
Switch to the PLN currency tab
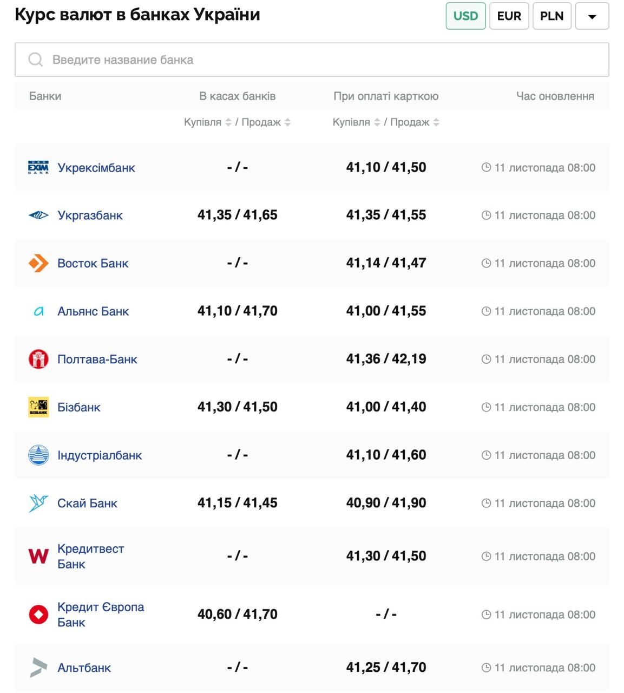[551, 16]
